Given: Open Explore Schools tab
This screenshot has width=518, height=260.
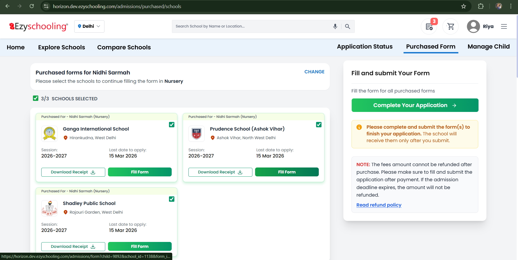Looking at the screenshot, I should [x=62, y=47].
